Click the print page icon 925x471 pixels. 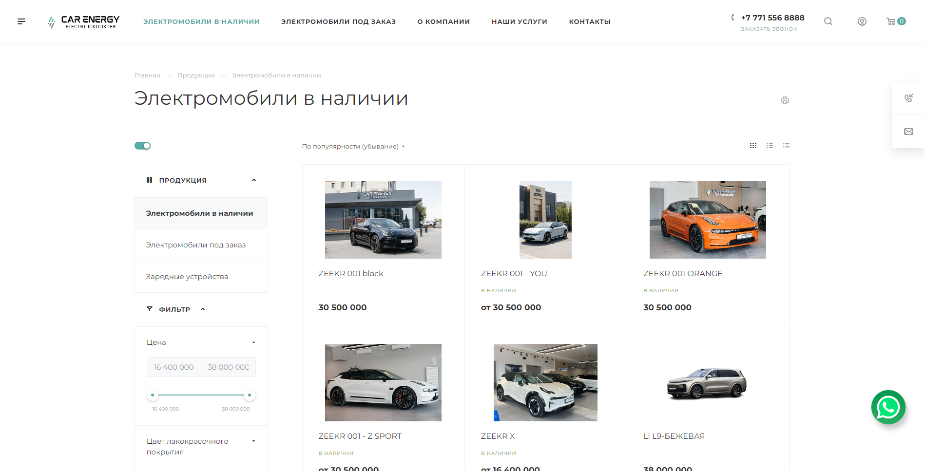pos(785,100)
